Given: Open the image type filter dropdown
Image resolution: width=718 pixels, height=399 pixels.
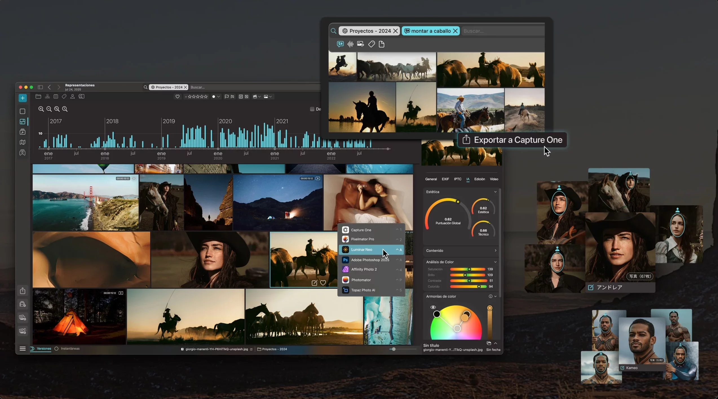Looking at the screenshot, I should (268, 97).
